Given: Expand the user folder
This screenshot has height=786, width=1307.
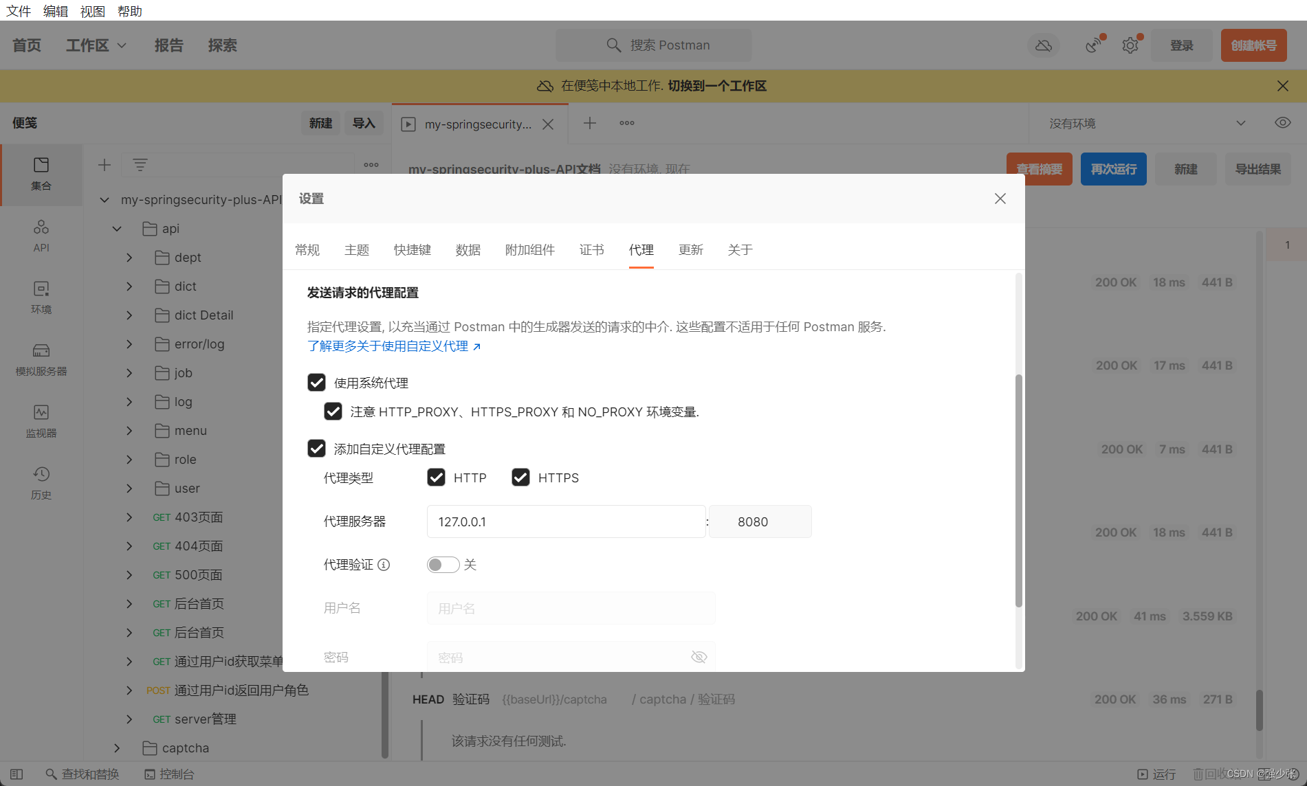Looking at the screenshot, I should (x=129, y=489).
